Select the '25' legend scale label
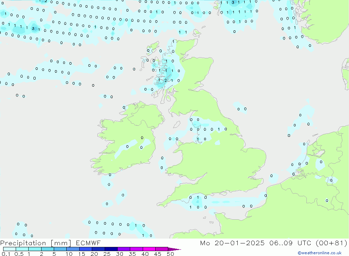Screen dimensions: 349x256 (x=107, y=254)
